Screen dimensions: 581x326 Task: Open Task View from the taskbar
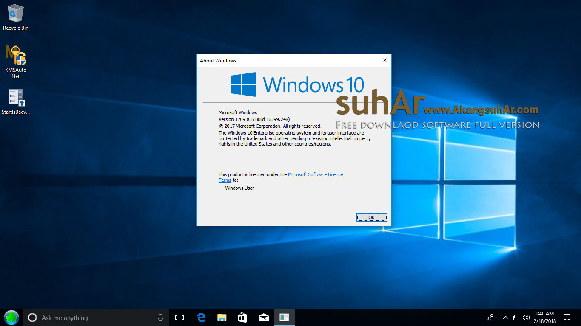point(179,318)
